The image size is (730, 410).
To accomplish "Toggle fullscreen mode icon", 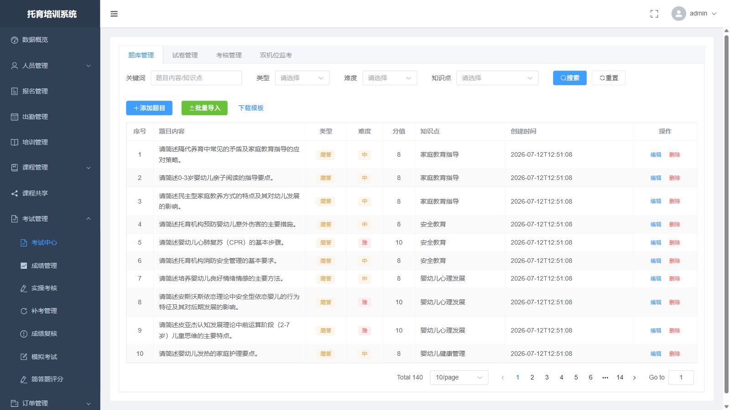I will (x=654, y=14).
